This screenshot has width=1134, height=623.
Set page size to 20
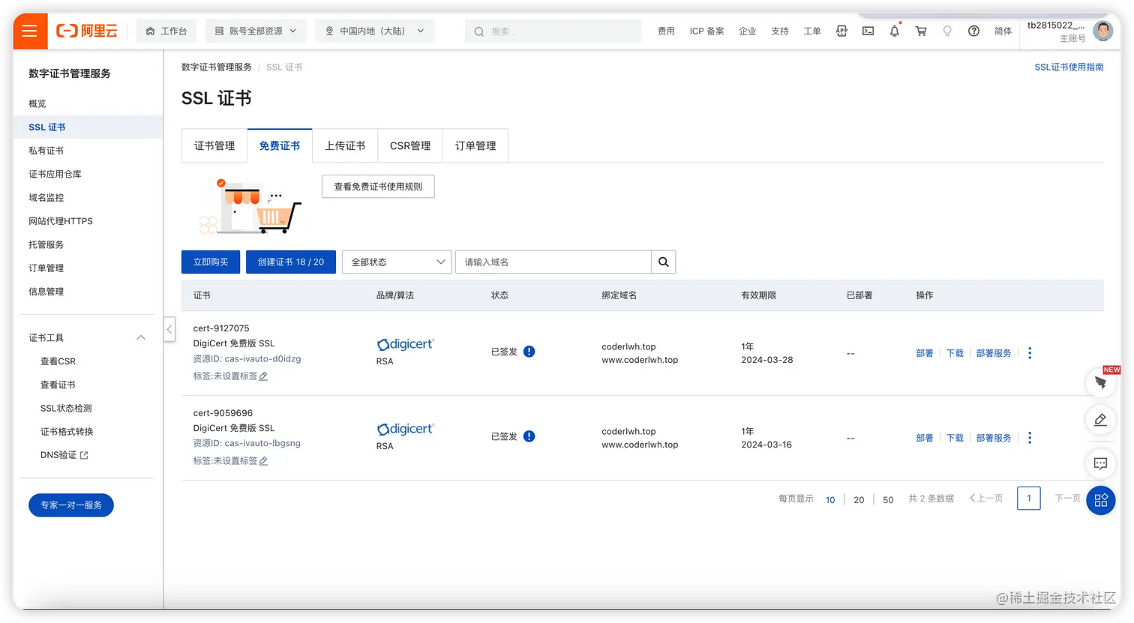859,500
